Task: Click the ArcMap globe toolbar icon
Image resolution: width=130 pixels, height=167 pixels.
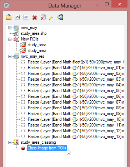Action: click(60, 17)
